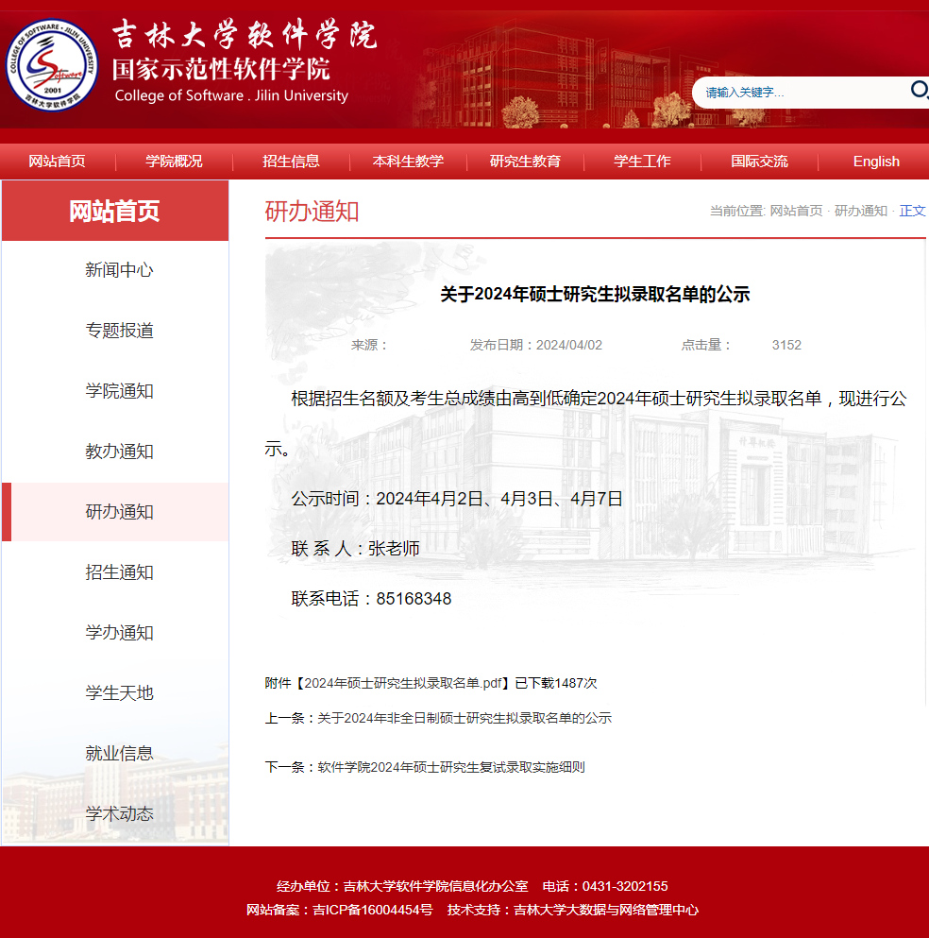Open the 网站首页 navigation menu item

(58, 162)
